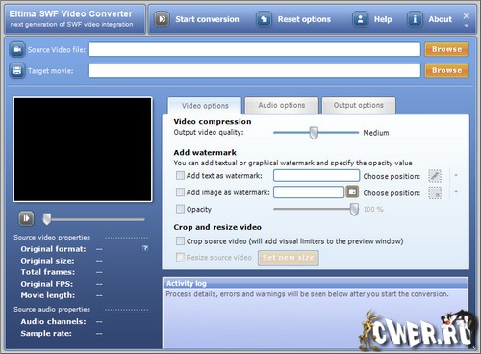
Task: Enable the Add text as watermark checkbox
Action: coord(180,175)
